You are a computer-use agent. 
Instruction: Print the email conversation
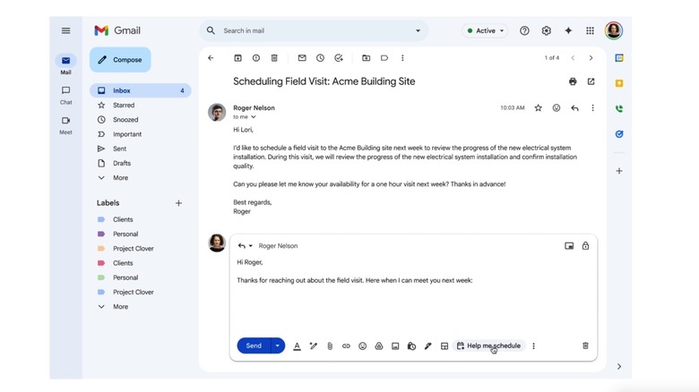(573, 81)
